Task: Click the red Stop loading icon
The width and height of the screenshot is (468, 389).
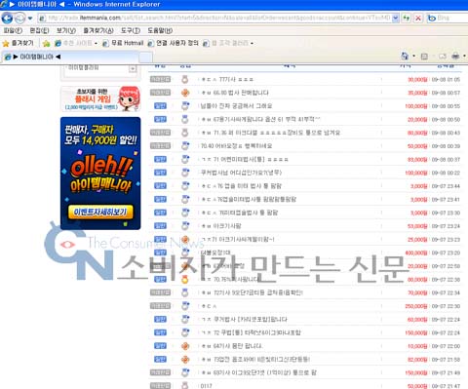Action: click(418, 19)
